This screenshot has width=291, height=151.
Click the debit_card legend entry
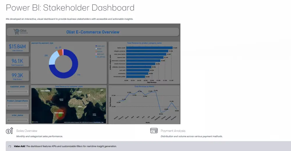(x=100, y=54)
